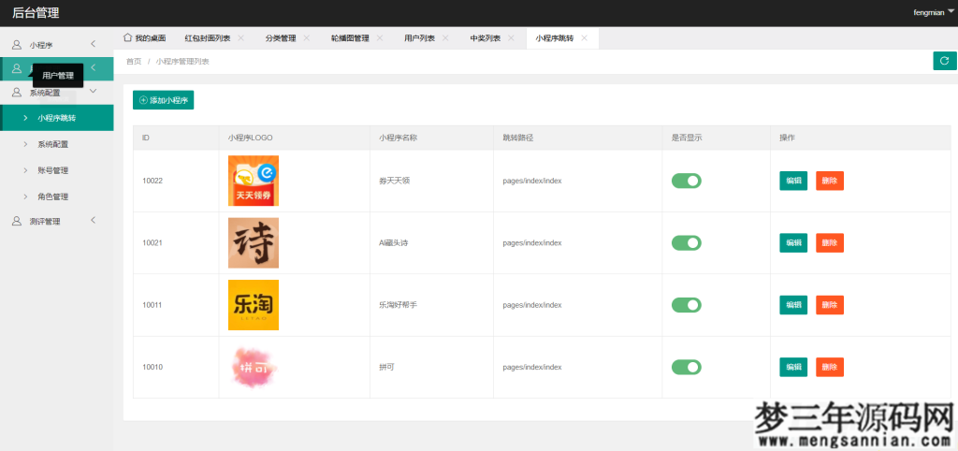Viewport: 958px width, 451px height.
Task: Click the arrow icon before 账号管理 submenu
Action: tap(25, 170)
